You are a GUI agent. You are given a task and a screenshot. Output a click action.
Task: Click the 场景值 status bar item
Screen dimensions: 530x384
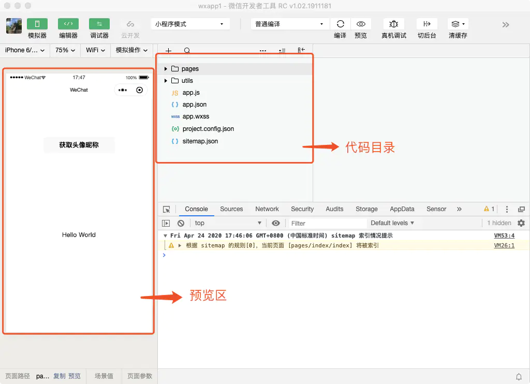pos(104,376)
